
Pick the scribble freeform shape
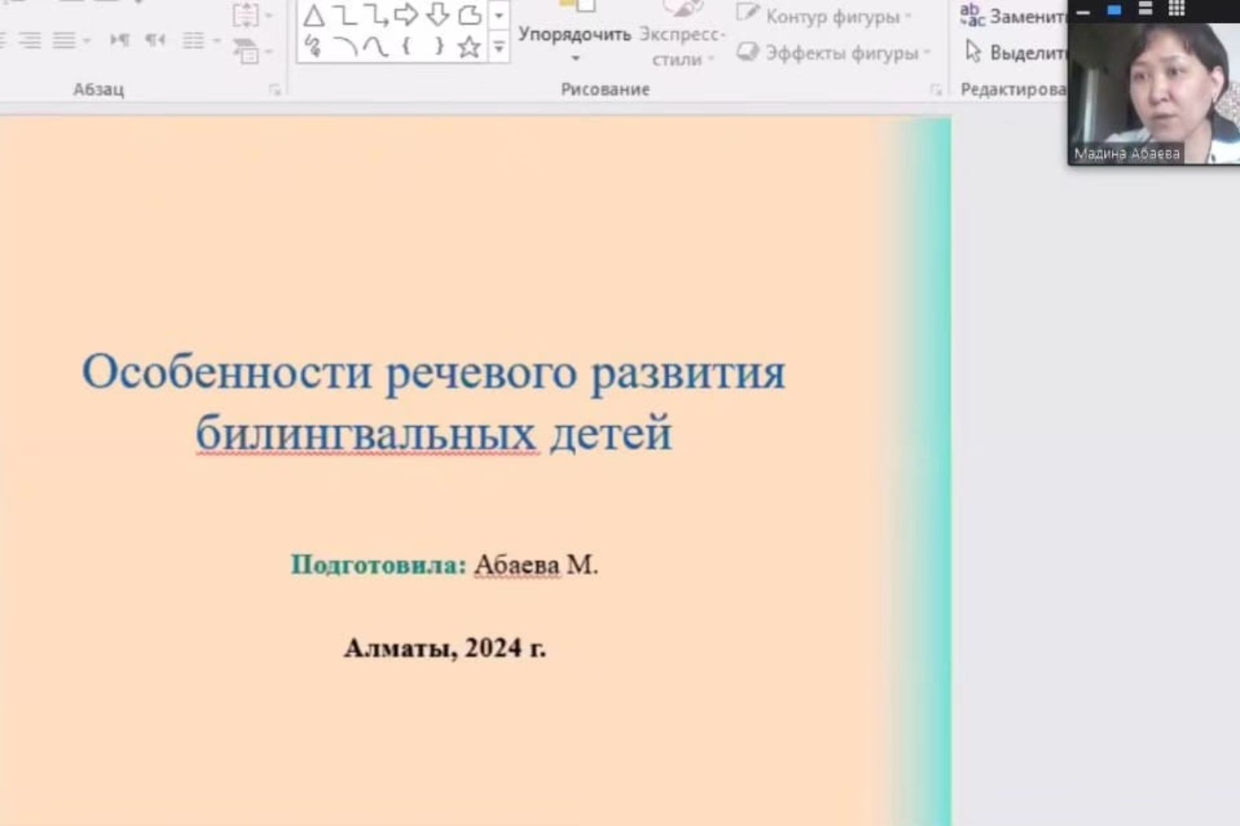pos(313,47)
